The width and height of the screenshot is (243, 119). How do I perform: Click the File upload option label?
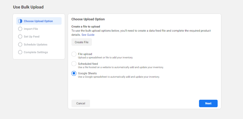tap(85, 54)
